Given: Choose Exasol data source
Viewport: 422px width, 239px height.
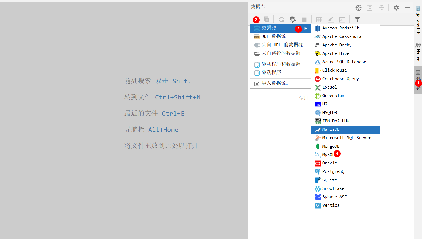Looking at the screenshot, I should [x=345, y=87].
